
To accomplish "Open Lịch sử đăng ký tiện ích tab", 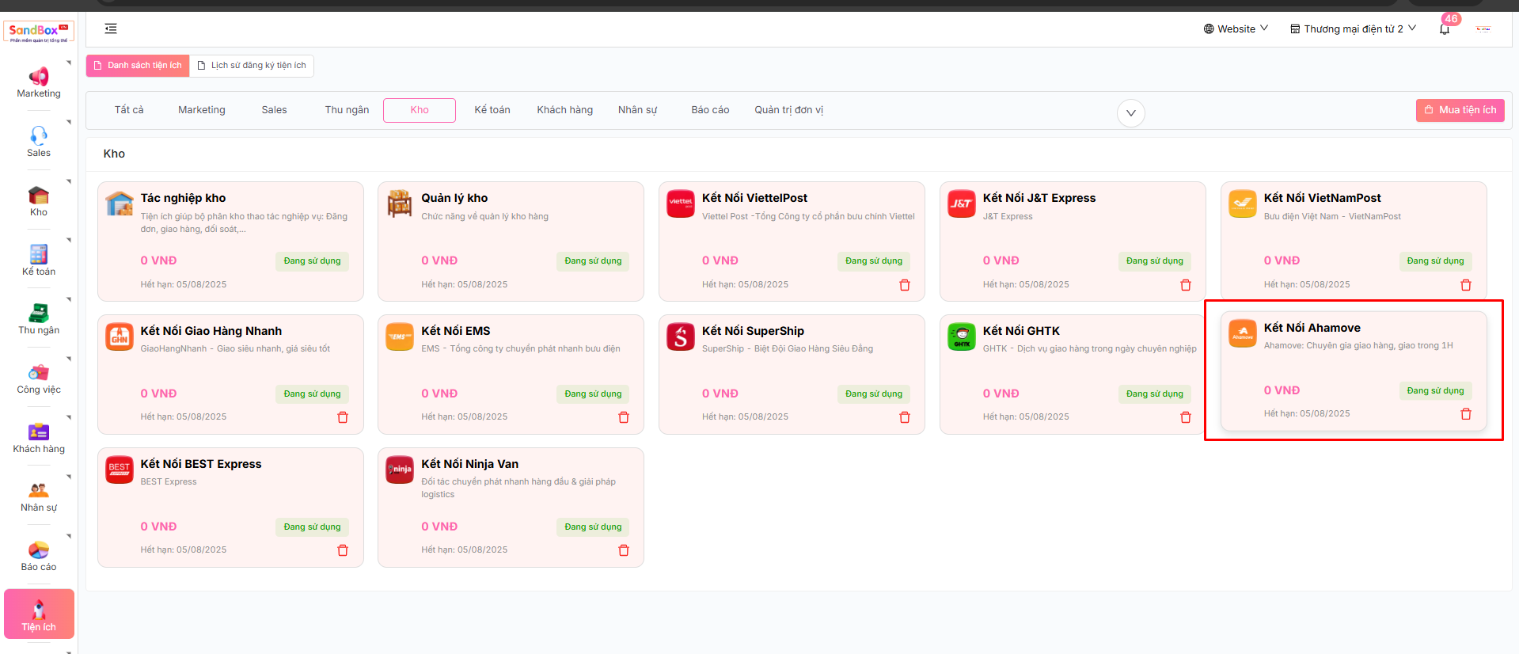I will point(252,66).
